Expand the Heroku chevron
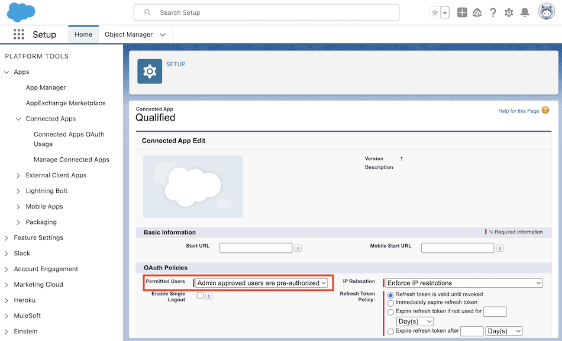The width and height of the screenshot is (562, 341). point(7,301)
